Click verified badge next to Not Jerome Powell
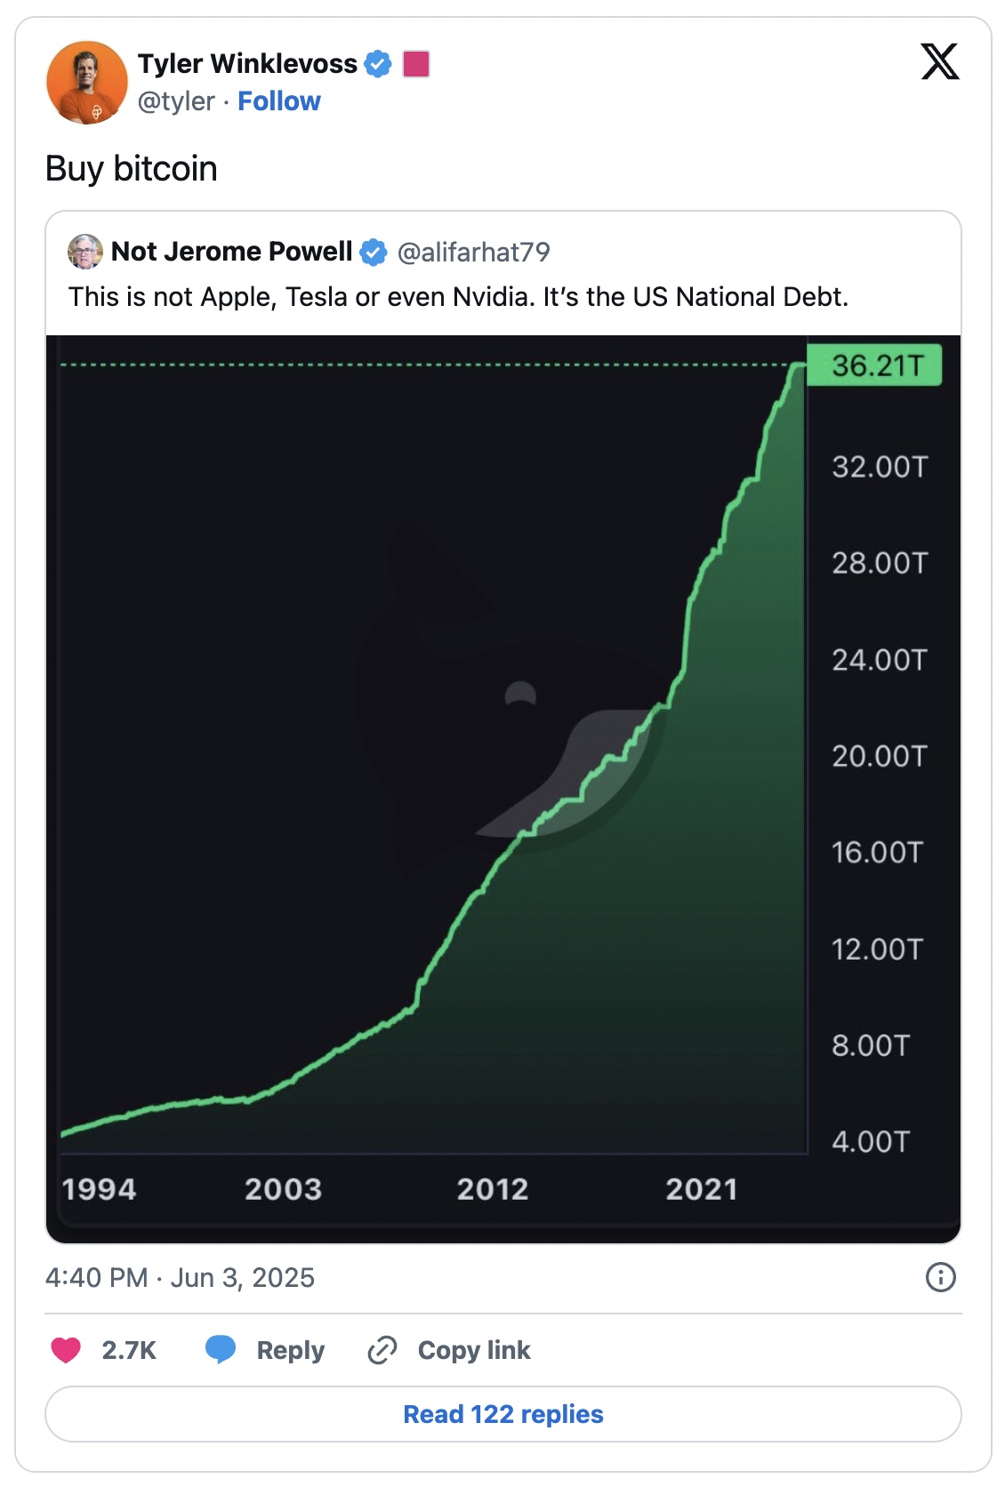The height and width of the screenshot is (1487, 1005). [x=374, y=253]
